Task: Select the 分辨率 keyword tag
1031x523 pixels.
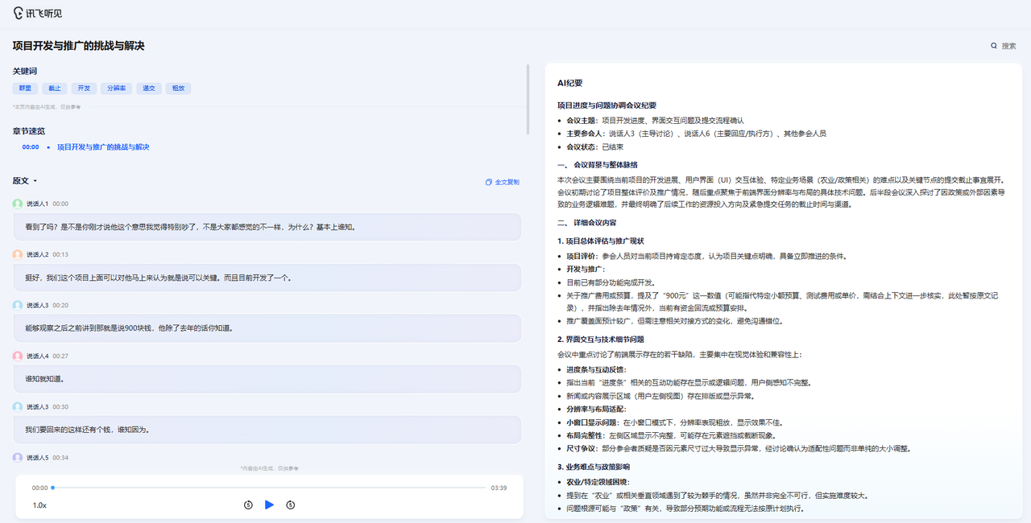Action: tap(116, 89)
